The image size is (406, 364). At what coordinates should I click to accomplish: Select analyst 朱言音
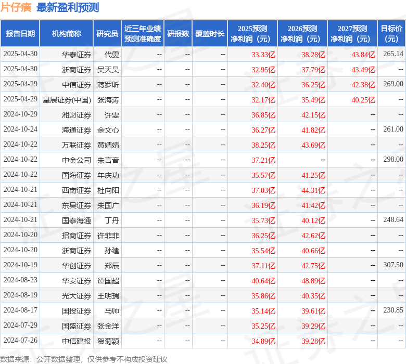(108, 160)
